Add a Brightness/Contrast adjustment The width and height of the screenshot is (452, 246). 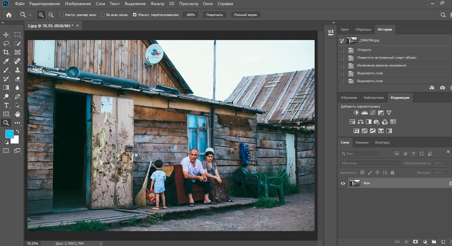coord(356,113)
